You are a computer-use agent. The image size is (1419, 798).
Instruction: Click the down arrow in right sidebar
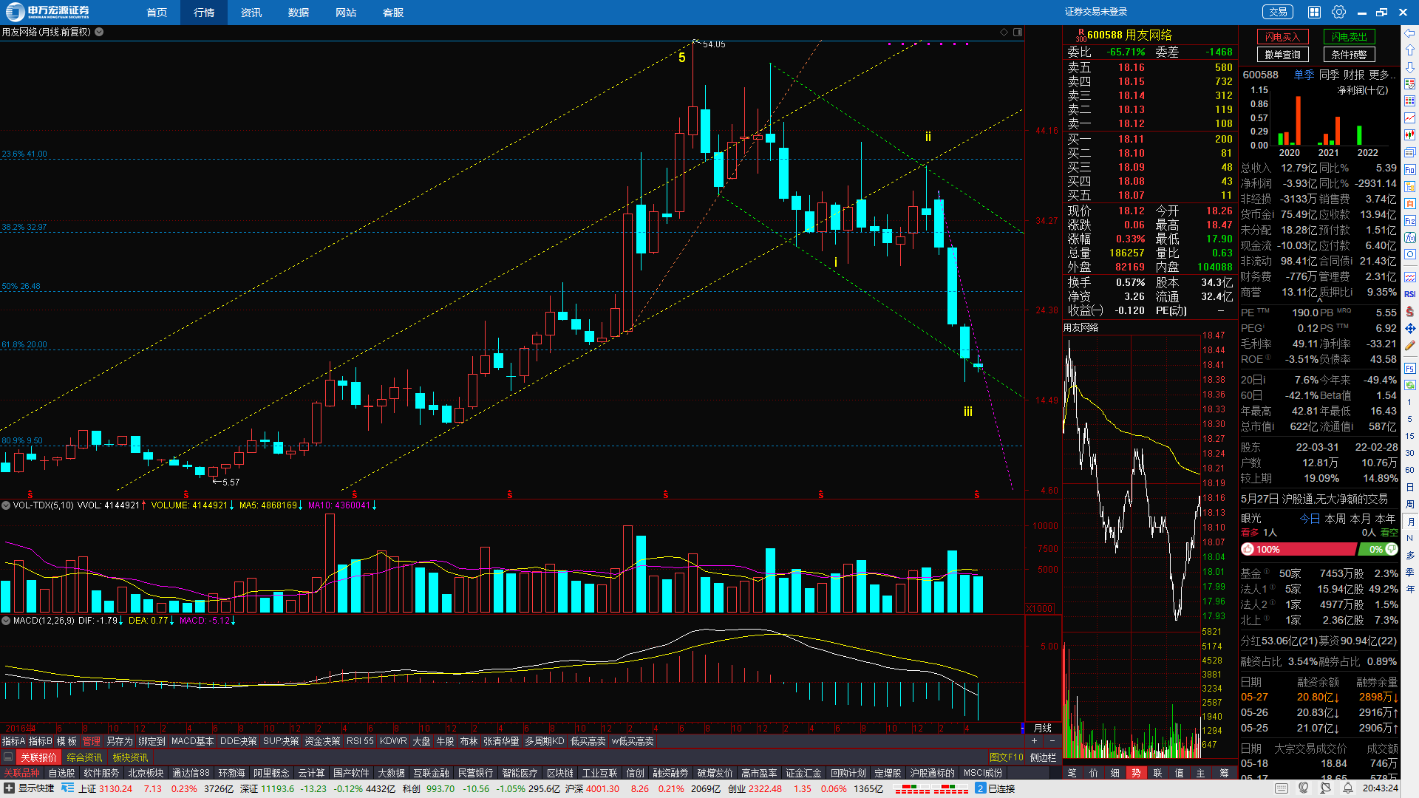tap(1410, 67)
